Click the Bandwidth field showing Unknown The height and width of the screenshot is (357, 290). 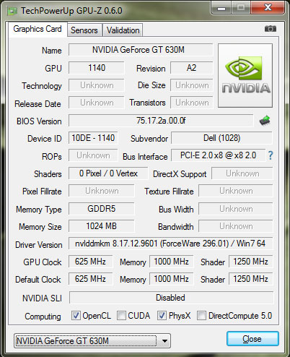coord(236,226)
